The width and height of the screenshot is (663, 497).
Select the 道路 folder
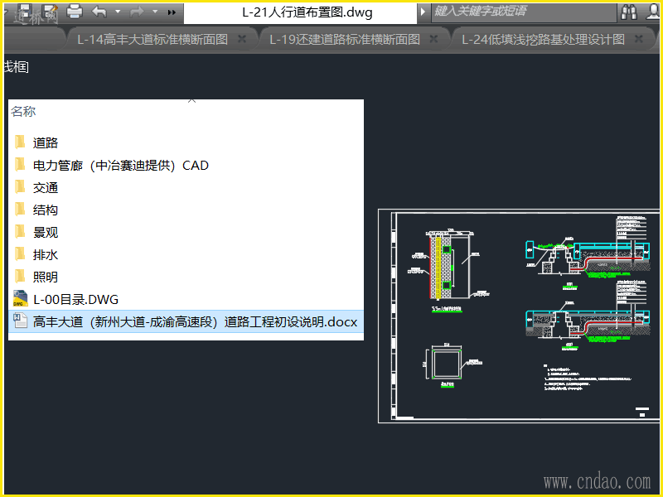click(x=186, y=142)
